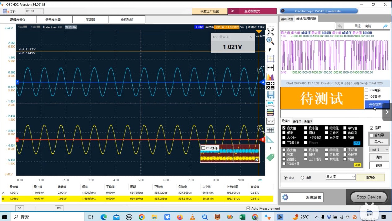Click the blue triangle ruler icon

(x=270, y=139)
